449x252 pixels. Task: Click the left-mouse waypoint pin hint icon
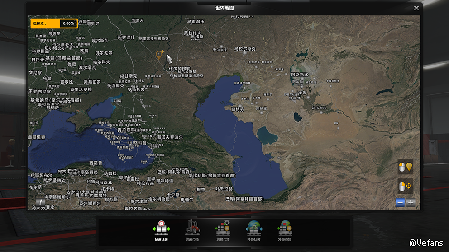click(405, 167)
